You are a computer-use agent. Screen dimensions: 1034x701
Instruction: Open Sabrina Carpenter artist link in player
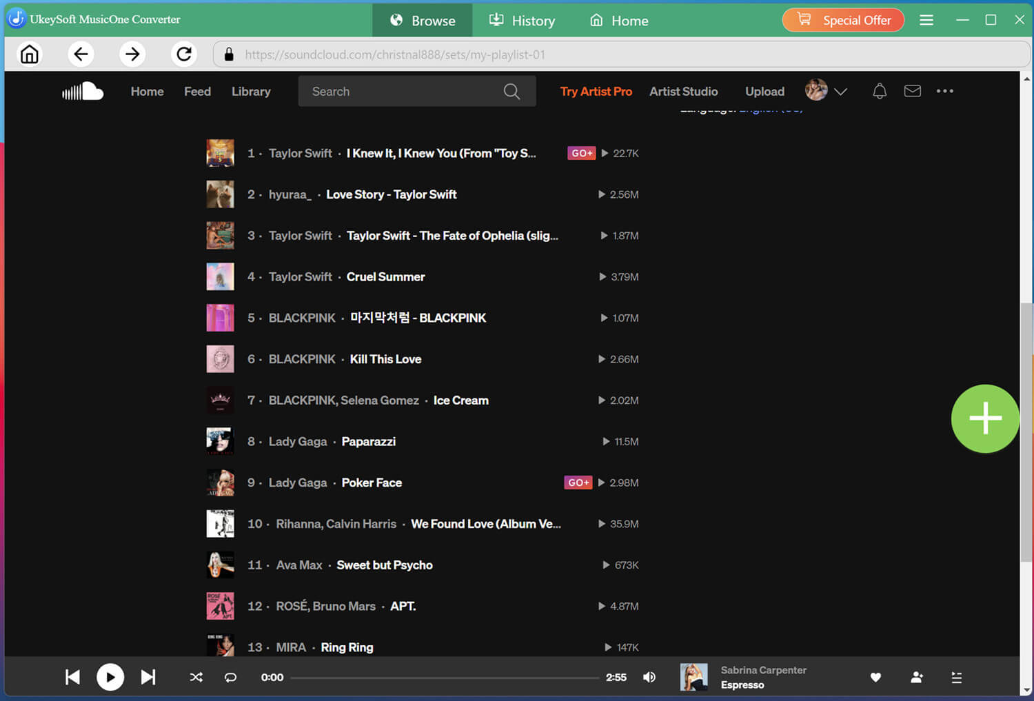point(763,670)
